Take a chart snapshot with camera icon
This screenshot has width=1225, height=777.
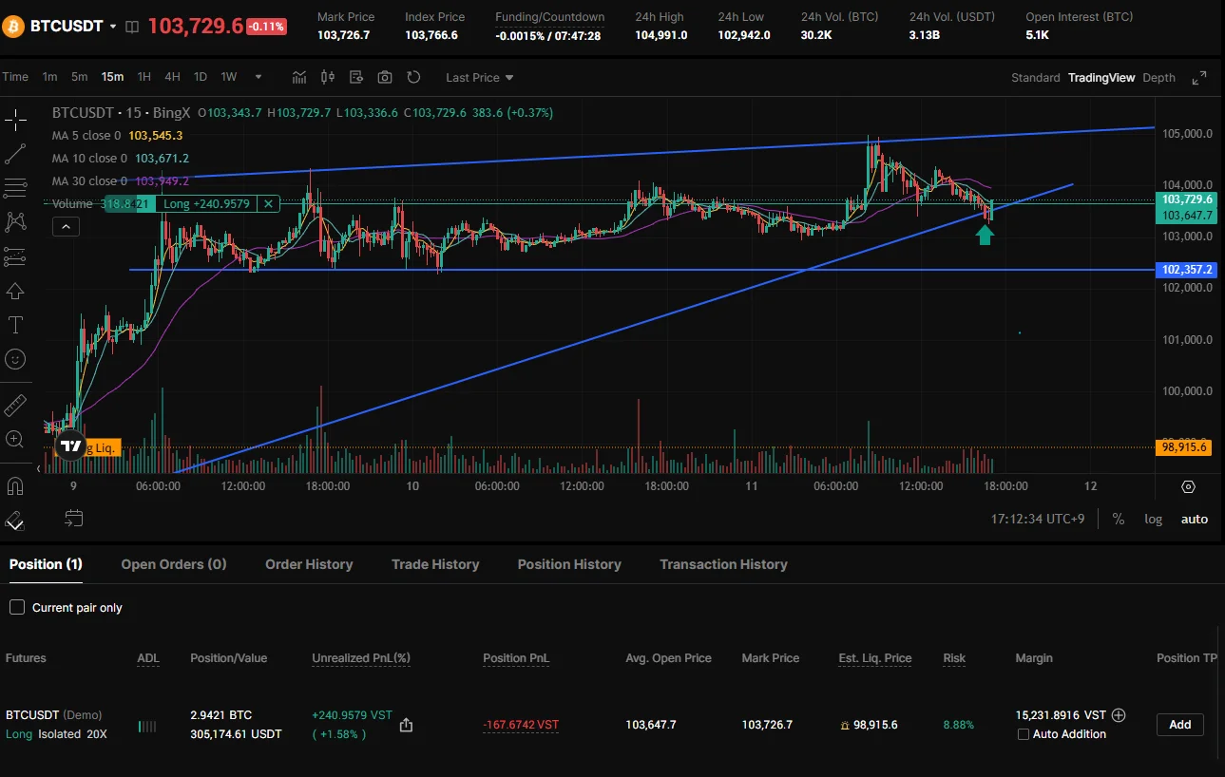(x=385, y=77)
